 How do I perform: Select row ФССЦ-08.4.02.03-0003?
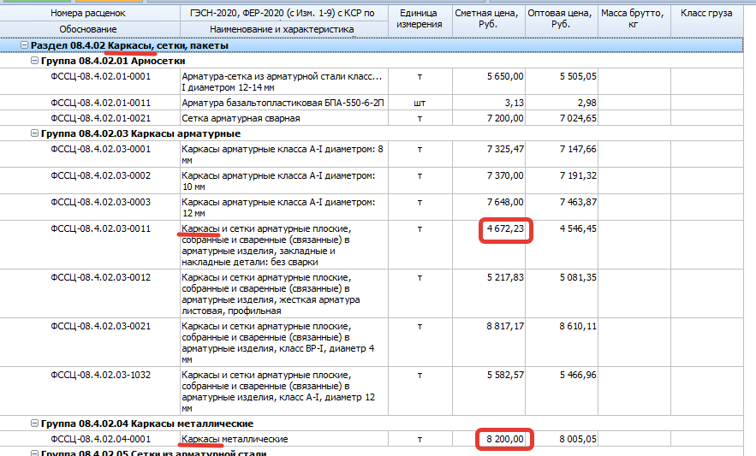pos(372,207)
